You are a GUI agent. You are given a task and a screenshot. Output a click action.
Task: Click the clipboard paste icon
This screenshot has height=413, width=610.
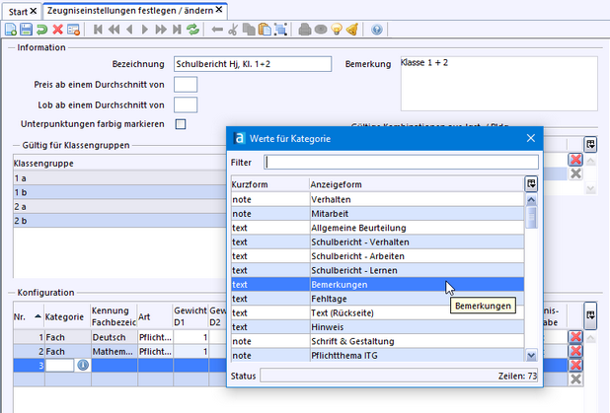pyautogui.click(x=265, y=30)
